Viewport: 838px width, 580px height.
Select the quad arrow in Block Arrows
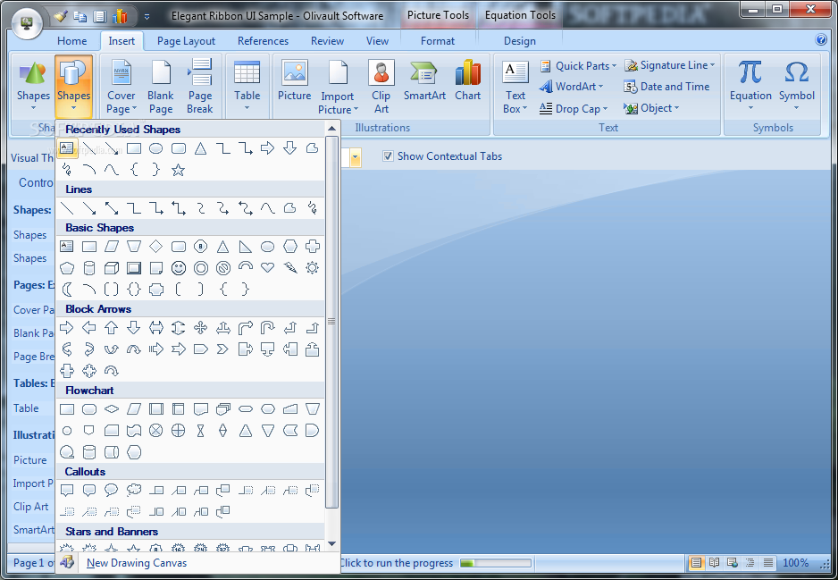pyautogui.click(x=200, y=327)
